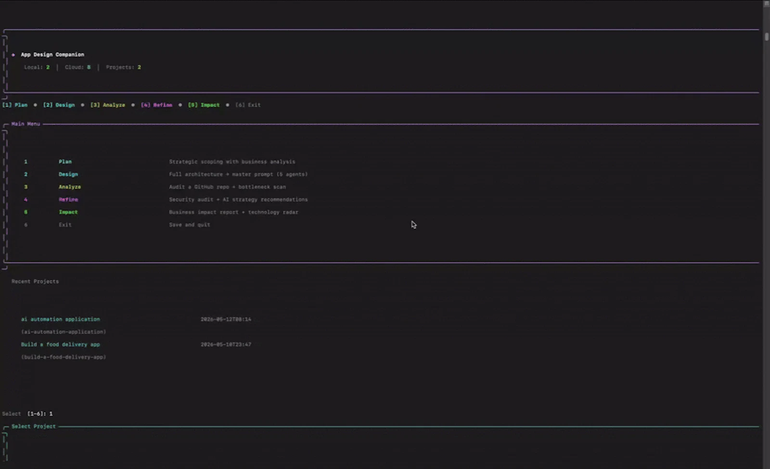The image size is (770, 469).
Task: Click 'Security audit + AI strategy recommendations' text
Action: 238,199
